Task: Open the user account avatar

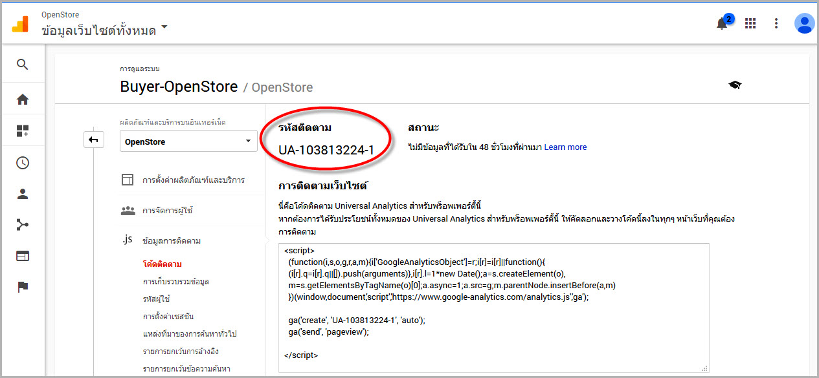Action: (x=804, y=23)
